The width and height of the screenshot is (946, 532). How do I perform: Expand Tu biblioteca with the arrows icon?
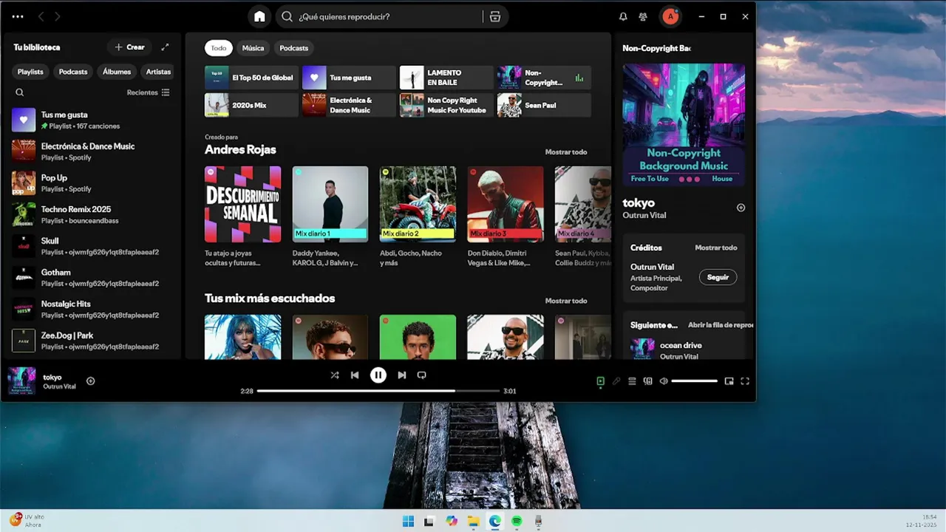click(x=165, y=47)
